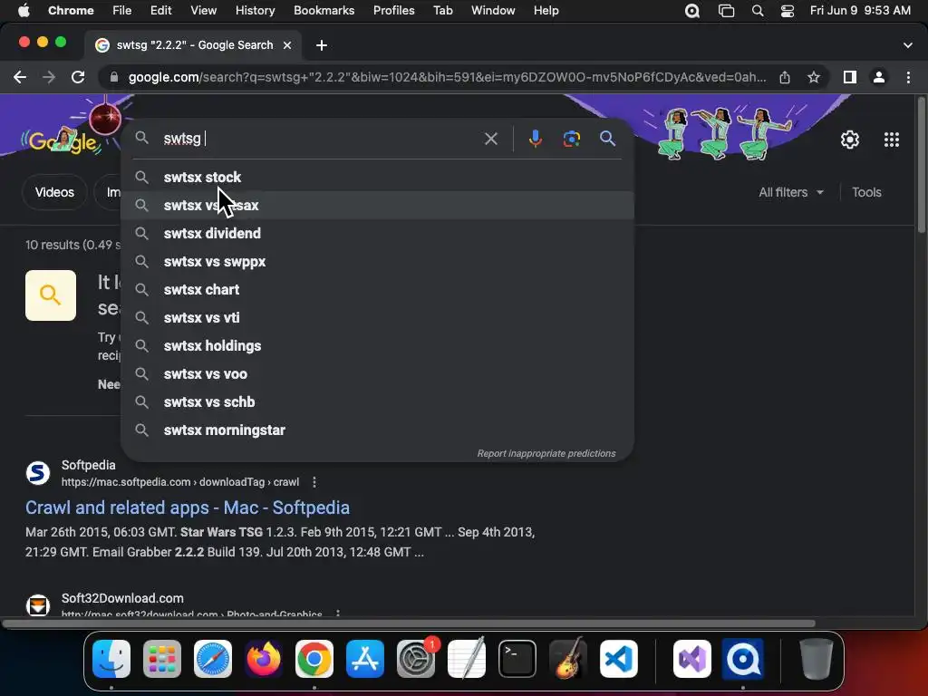The image size is (928, 696).
Task: Pick the swtsx vs voo suggestion
Action: point(378,374)
